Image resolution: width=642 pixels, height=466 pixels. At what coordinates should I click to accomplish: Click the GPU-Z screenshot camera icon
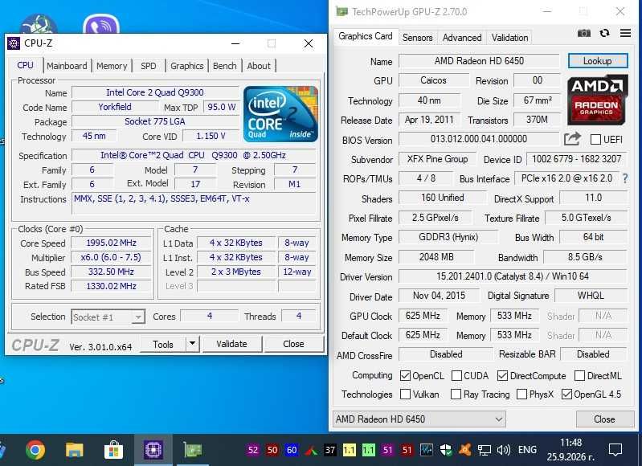coord(584,33)
